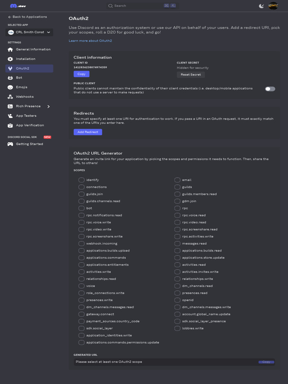The width and height of the screenshot is (288, 384).
Task: Open Installation settings gear icon
Action: (10, 59)
